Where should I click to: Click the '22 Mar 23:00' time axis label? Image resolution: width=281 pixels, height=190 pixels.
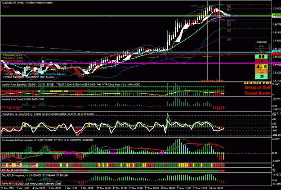click(x=199, y=188)
